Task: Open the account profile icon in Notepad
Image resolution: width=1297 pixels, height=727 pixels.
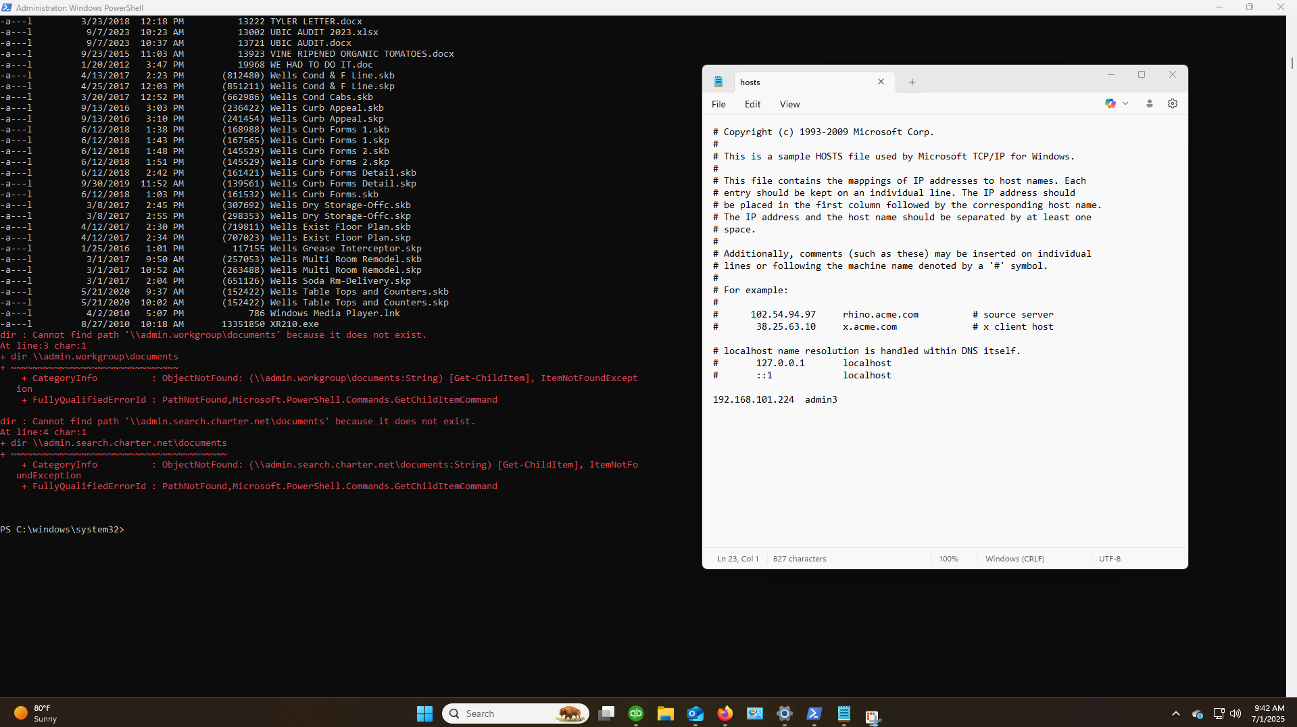Action: [1149, 103]
